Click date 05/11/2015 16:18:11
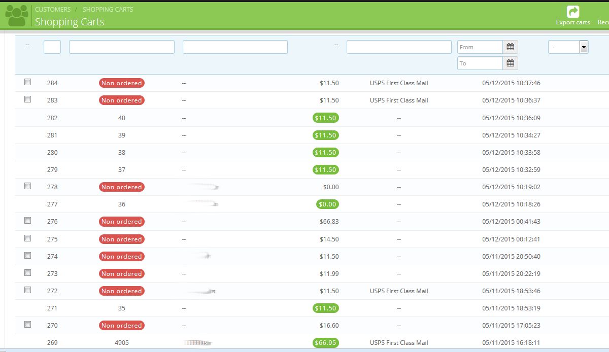This screenshot has height=352, width=609. (x=511, y=343)
